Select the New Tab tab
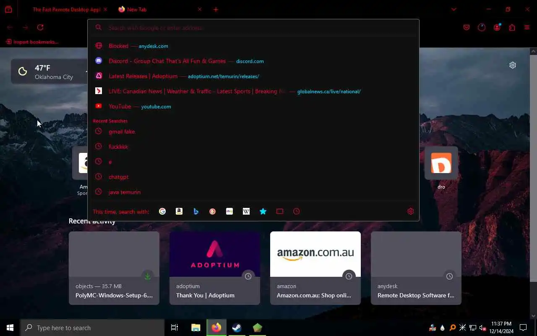This screenshot has height=336, width=537. (159, 9)
